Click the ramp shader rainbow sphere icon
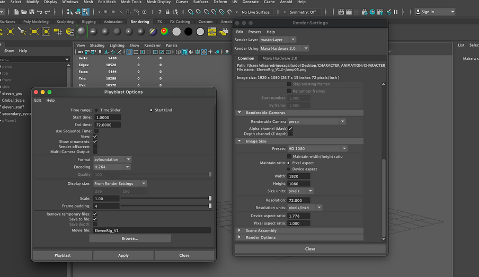This screenshot has width=479, height=277. [164, 31]
